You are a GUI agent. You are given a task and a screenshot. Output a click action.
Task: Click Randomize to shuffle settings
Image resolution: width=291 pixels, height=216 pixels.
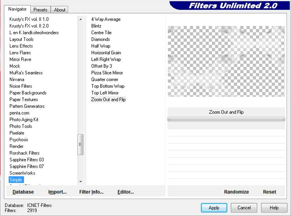[x=236, y=192]
